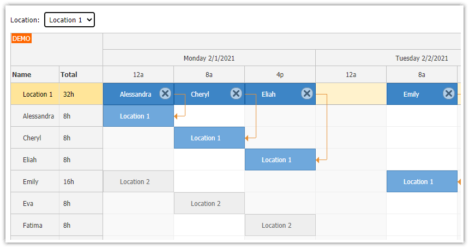Click the empty Tuesday 12a Location 1 cell
The width and height of the screenshot is (469, 248).
351,94
